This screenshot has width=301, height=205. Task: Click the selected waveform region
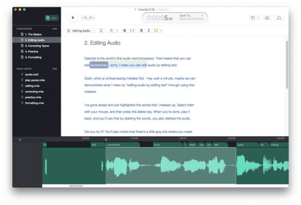coord(171,166)
